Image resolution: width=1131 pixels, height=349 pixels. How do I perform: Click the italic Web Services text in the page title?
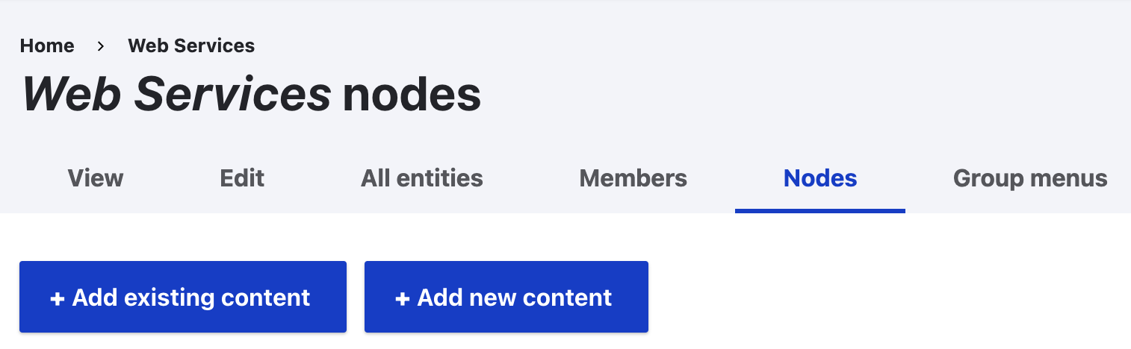[x=176, y=96]
